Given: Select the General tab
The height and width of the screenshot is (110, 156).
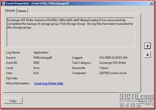Looking at the screenshot, I should point(10,10).
